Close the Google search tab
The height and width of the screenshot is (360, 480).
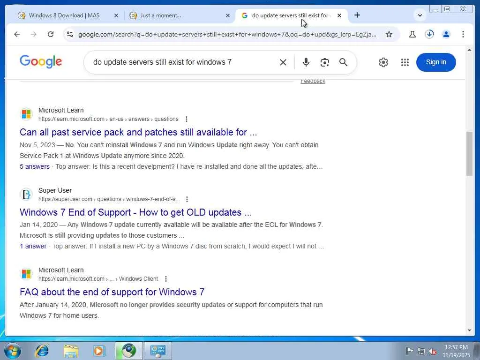point(339,15)
